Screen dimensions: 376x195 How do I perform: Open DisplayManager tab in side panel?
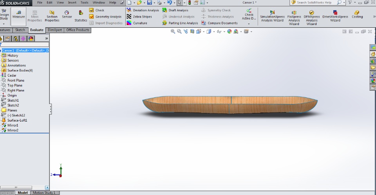tap(31, 39)
